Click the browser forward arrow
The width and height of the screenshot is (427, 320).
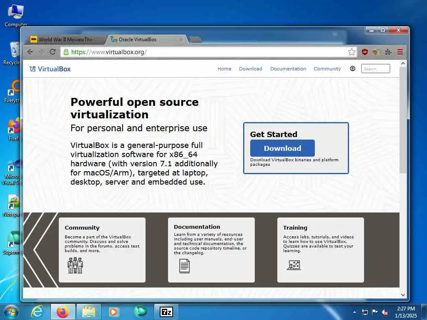click(41, 52)
